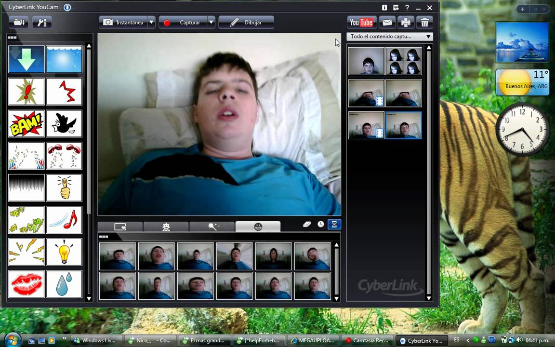This screenshot has height=347, width=555.
Task: Click the Dibujar draw button
Action: pyautogui.click(x=246, y=22)
